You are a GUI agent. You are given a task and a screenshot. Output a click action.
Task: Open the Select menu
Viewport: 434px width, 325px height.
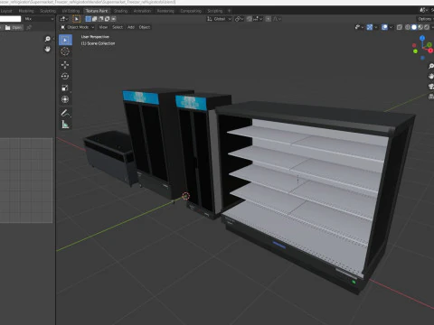[x=118, y=27]
